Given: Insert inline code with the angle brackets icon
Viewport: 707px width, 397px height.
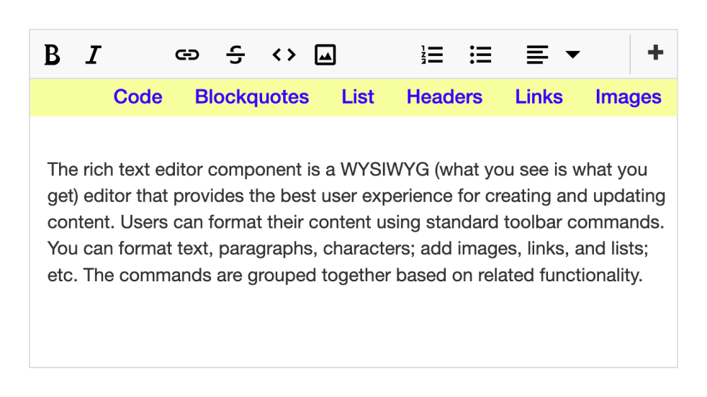Looking at the screenshot, I should point(284,55).
